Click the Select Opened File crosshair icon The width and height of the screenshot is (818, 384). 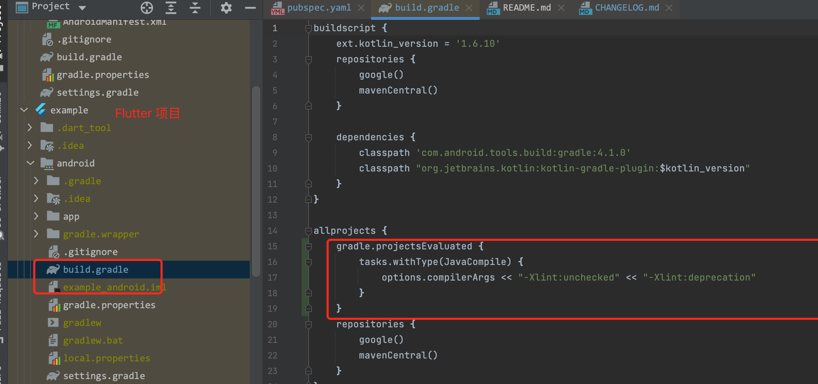click(x=147, y=7)
